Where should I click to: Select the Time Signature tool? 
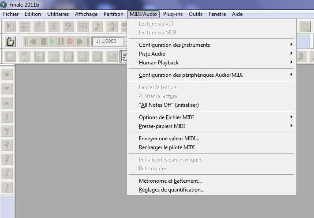click(x=54, y=26)
